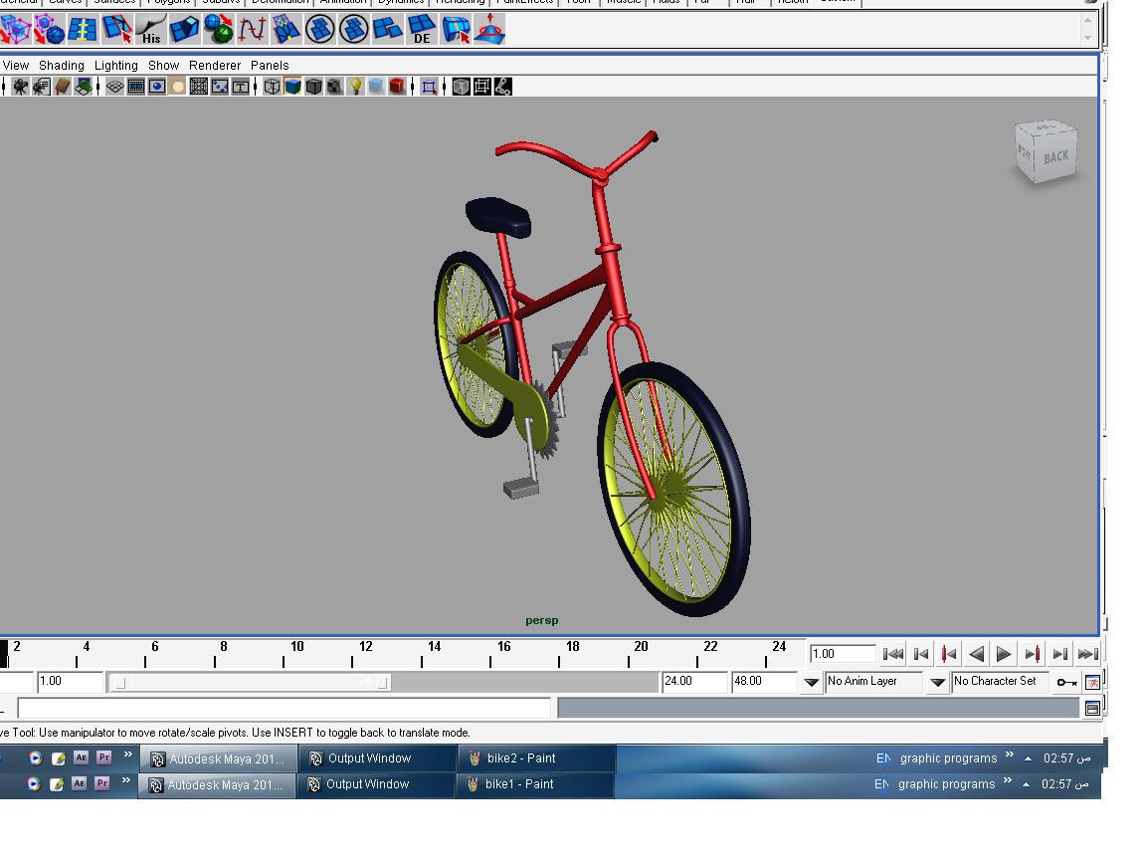
Task: Toggle the Textured checker cube icon
Action: pos(334,87)
